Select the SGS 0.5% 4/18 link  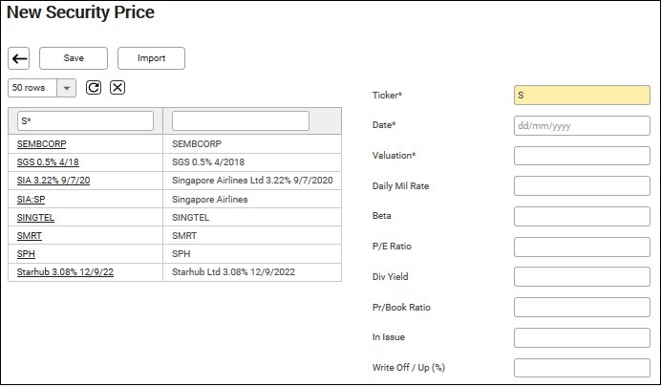pos(48,162)
